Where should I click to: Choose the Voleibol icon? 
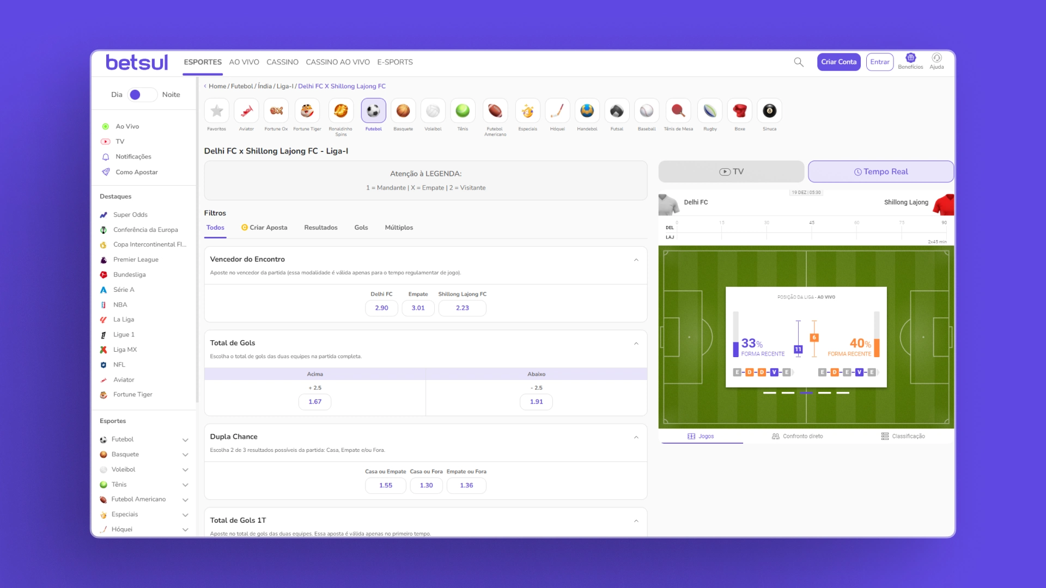[x=433, y=111]
